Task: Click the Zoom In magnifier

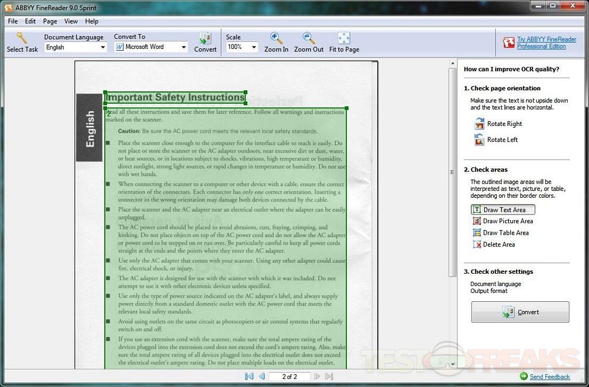Action: 276,38
